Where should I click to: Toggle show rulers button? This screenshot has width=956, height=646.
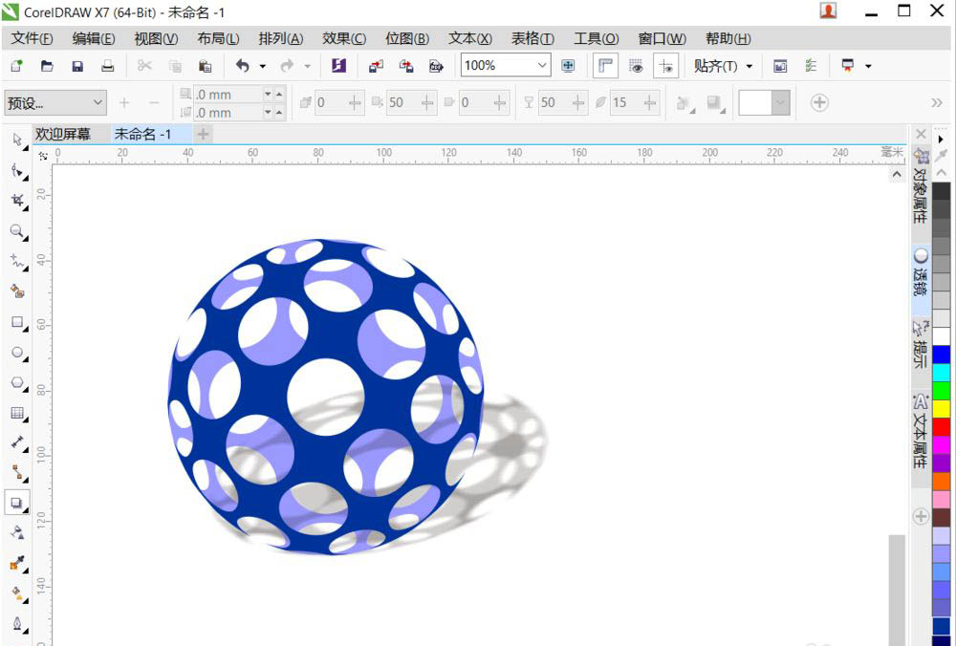604,66
